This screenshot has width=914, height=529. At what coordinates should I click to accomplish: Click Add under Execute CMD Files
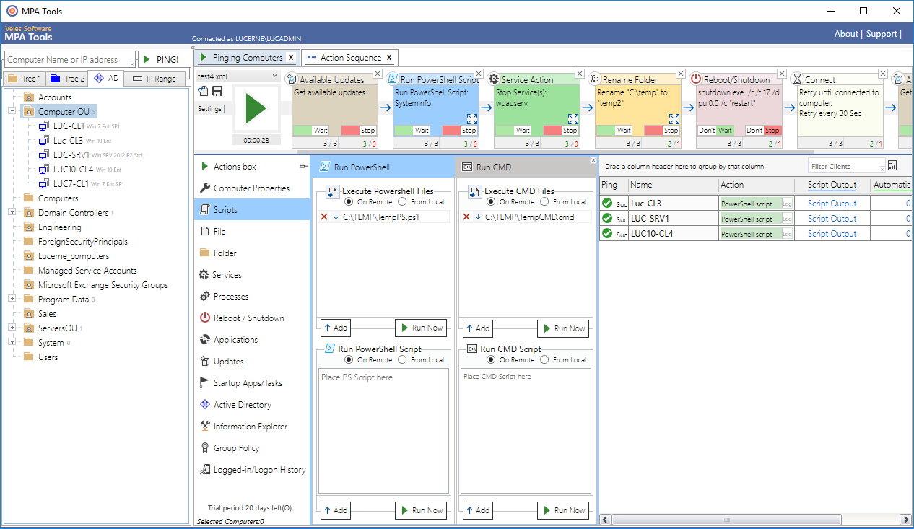pyautogui.click(x=477, y=328)
